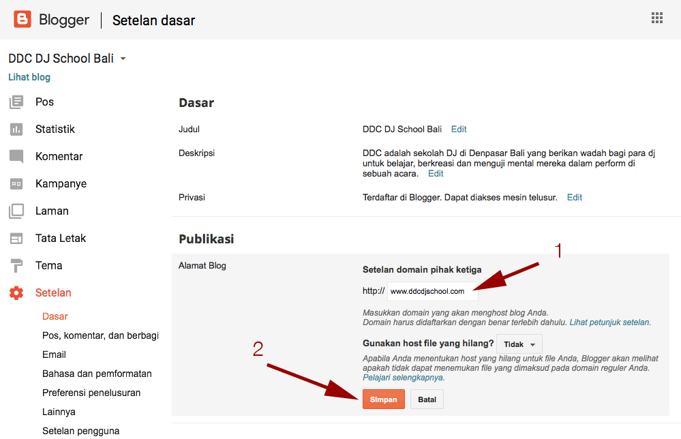Image resolution: width=681 pixels, height=439 pixels.
Task: Click the orange Blogger logo icon
Action: (22, 20)
